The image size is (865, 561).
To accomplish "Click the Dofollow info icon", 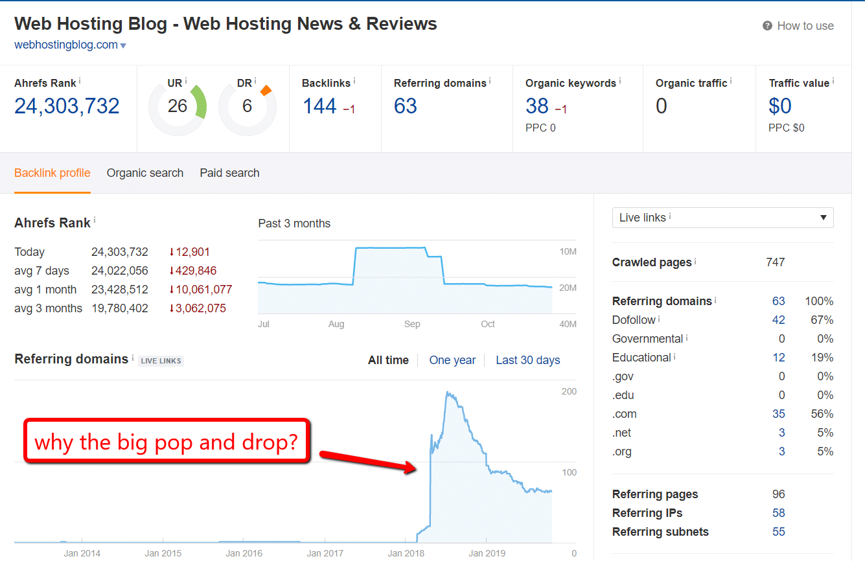I will [660, 318].
